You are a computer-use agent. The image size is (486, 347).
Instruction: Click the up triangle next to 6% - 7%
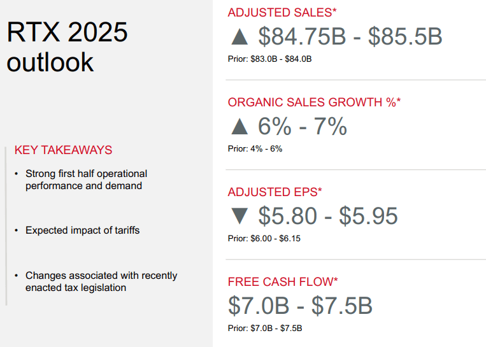239,126
